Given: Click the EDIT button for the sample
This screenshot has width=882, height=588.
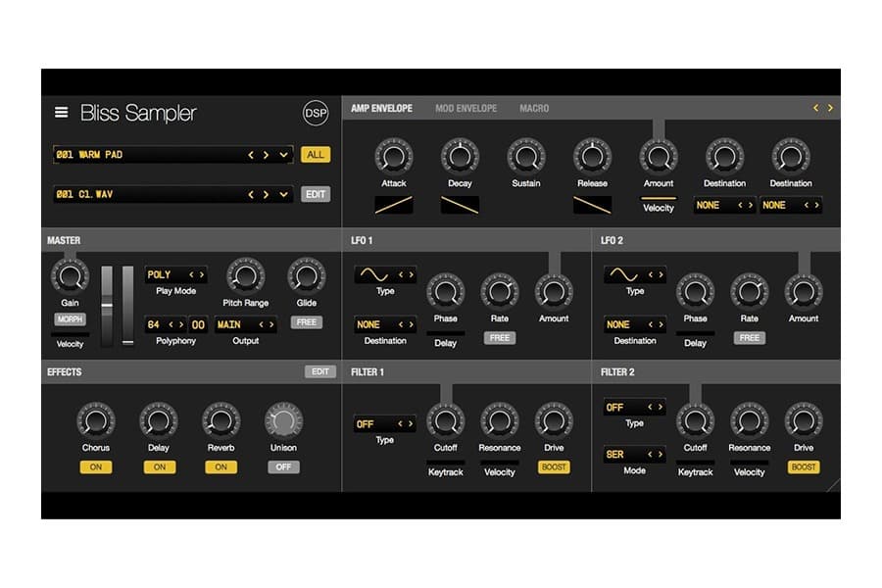Looking at the screenshot, I should [315, 194].
